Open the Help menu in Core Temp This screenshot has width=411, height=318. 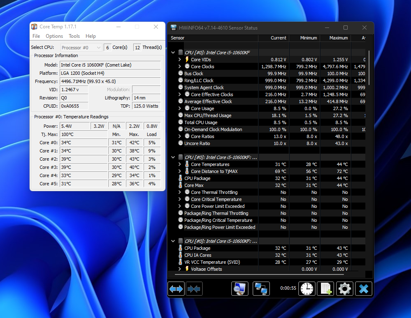coord(91,36)
